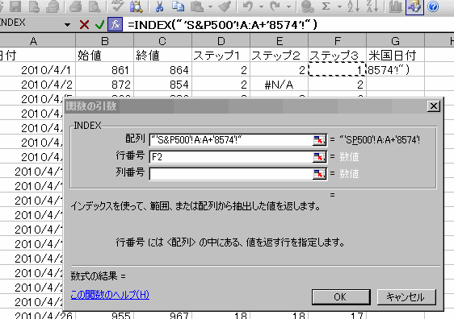Select column G header
Screen dimensions: 454x319
point(396,41)
